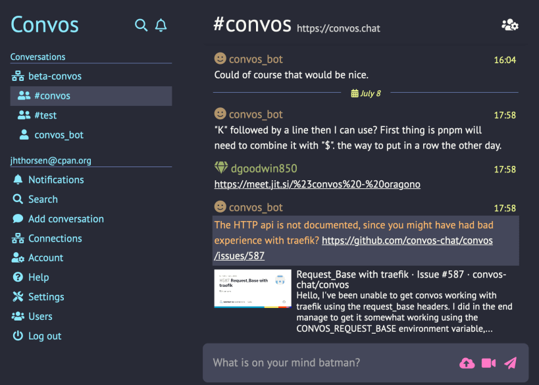Click the dgoodwin850 username
This screenshot has width=539, height=385.
(264, 168)
